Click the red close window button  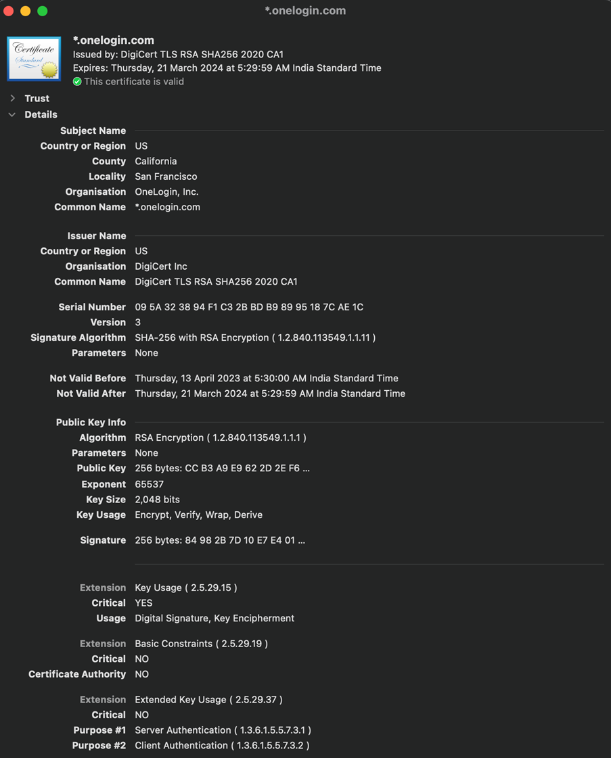[8, 11]
